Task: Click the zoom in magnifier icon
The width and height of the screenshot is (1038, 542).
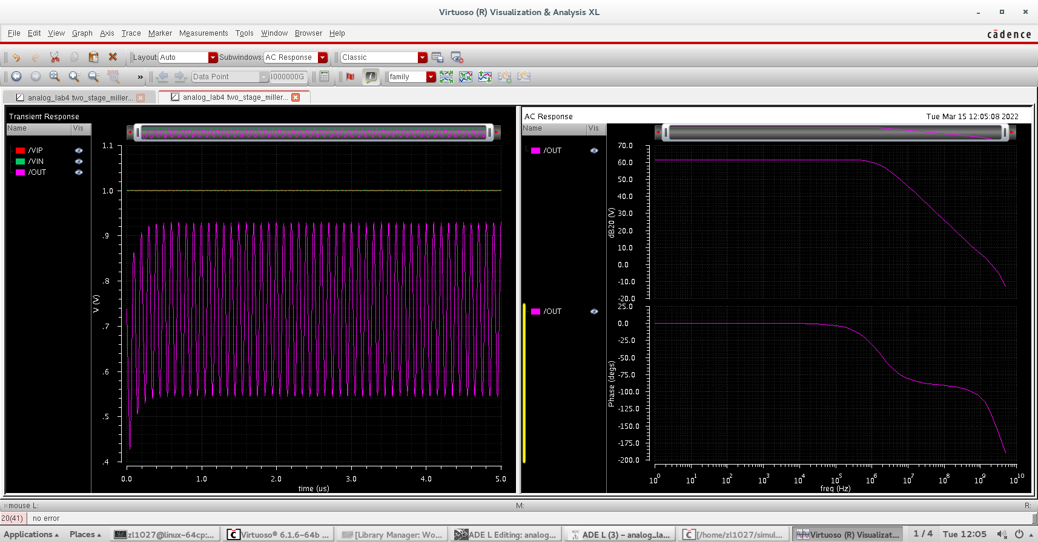Action: click(x=74, y=76)
